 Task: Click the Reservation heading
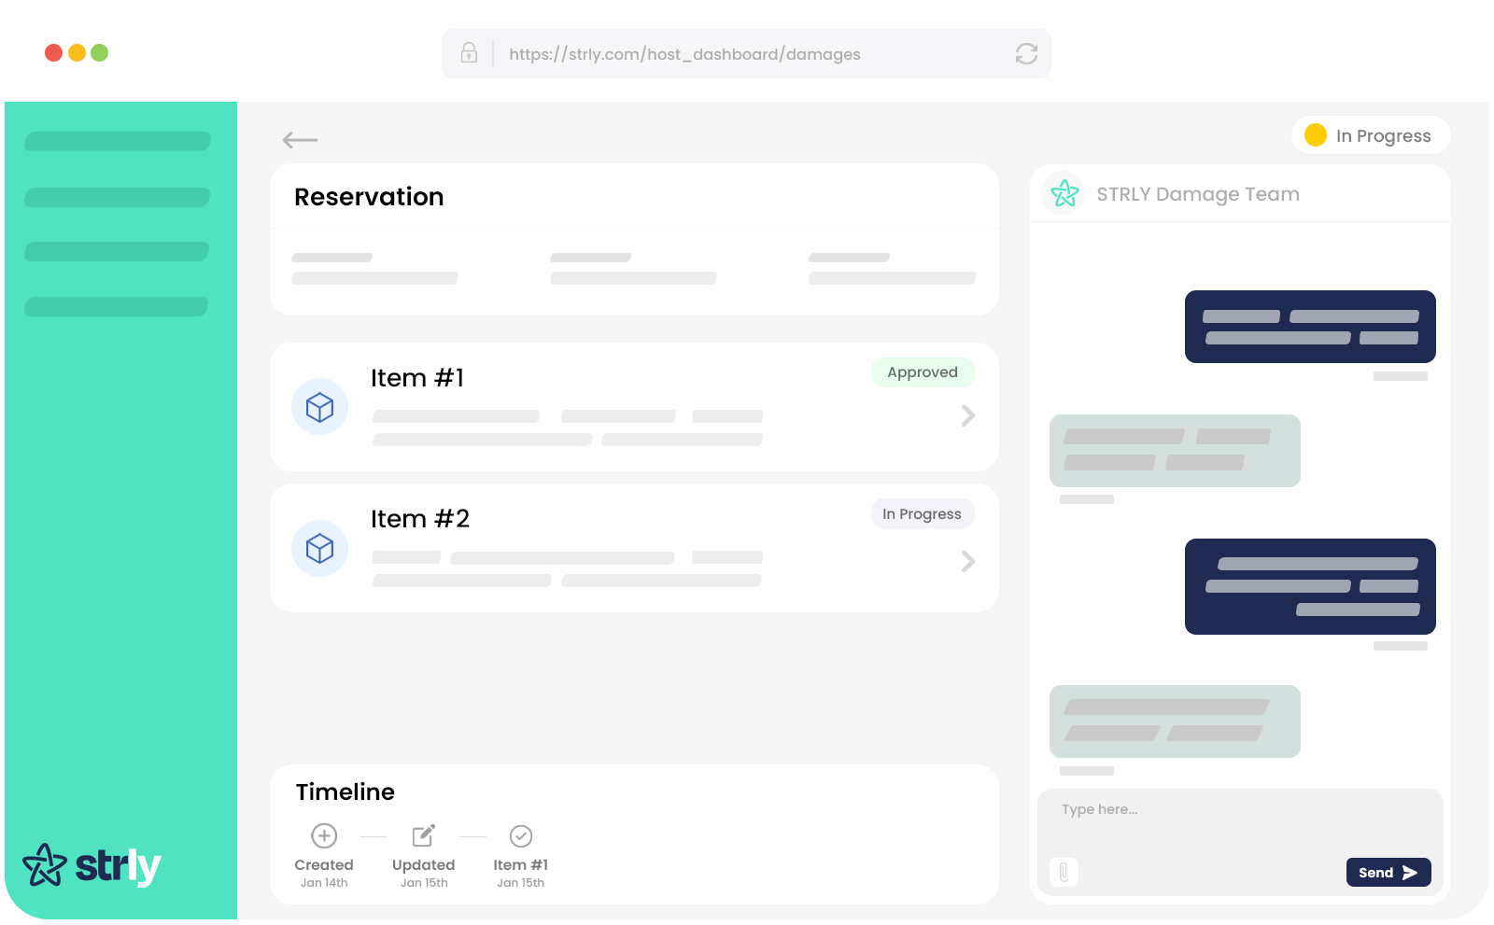pyautogui.click(x=369, y=197)
